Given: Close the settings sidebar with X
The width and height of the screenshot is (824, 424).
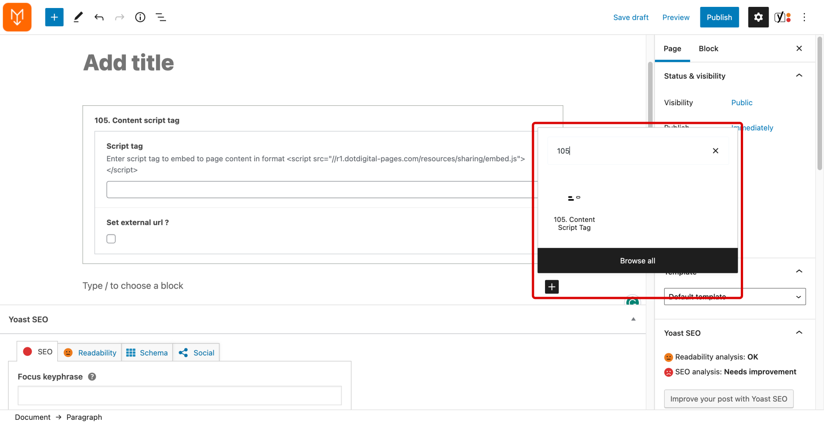Looking at the screenshot, I should click(799, 48).
